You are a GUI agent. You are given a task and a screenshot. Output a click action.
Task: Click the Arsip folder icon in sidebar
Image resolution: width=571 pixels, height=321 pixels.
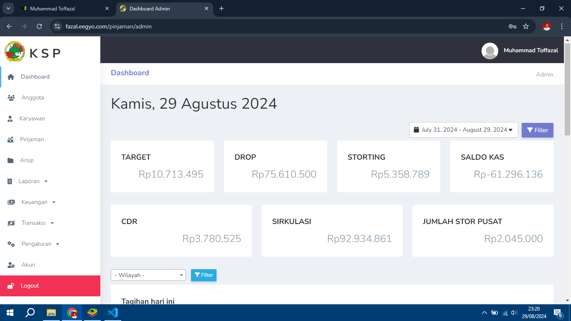tap(10, 160)
